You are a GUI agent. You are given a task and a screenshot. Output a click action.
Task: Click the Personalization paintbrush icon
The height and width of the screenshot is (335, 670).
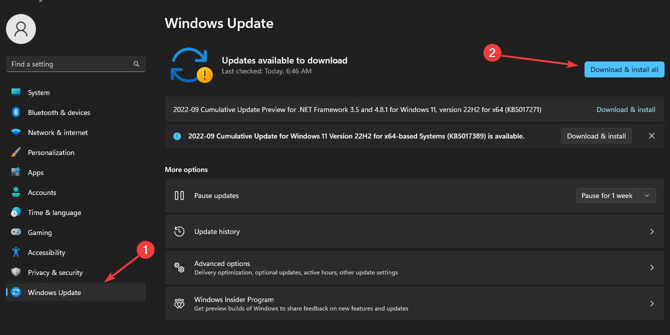tap(16, 152)
